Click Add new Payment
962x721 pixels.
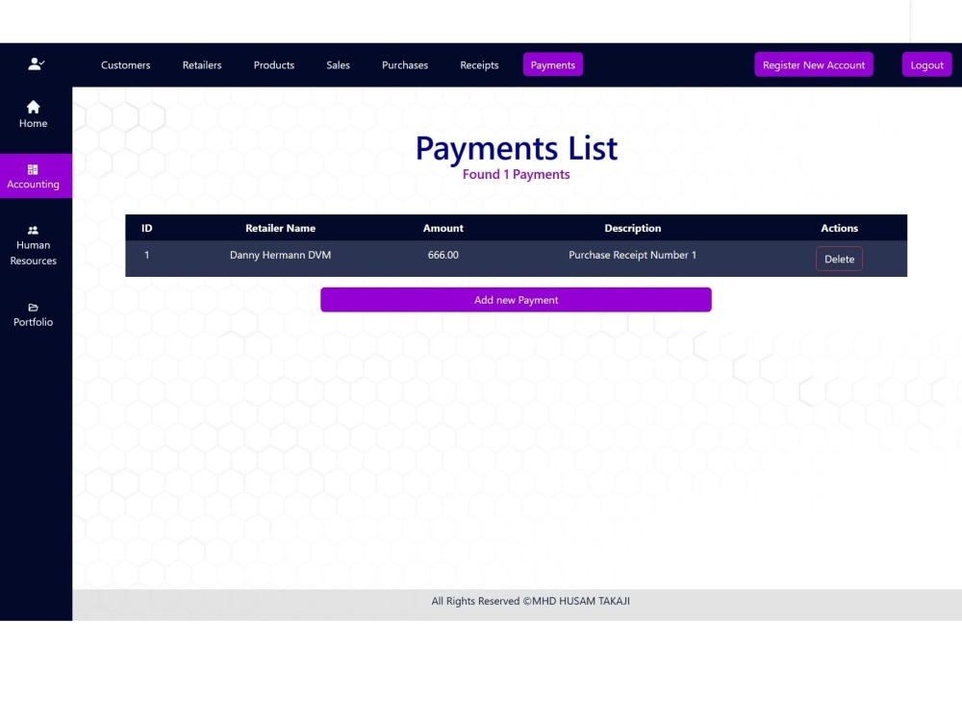[x=516, y=299]
